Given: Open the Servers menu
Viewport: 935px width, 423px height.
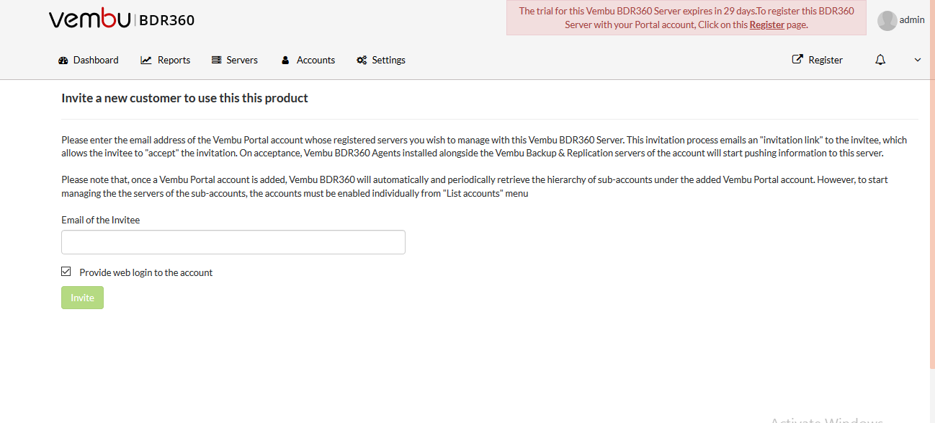Looking at the screenshot, I should pos(235,61).
